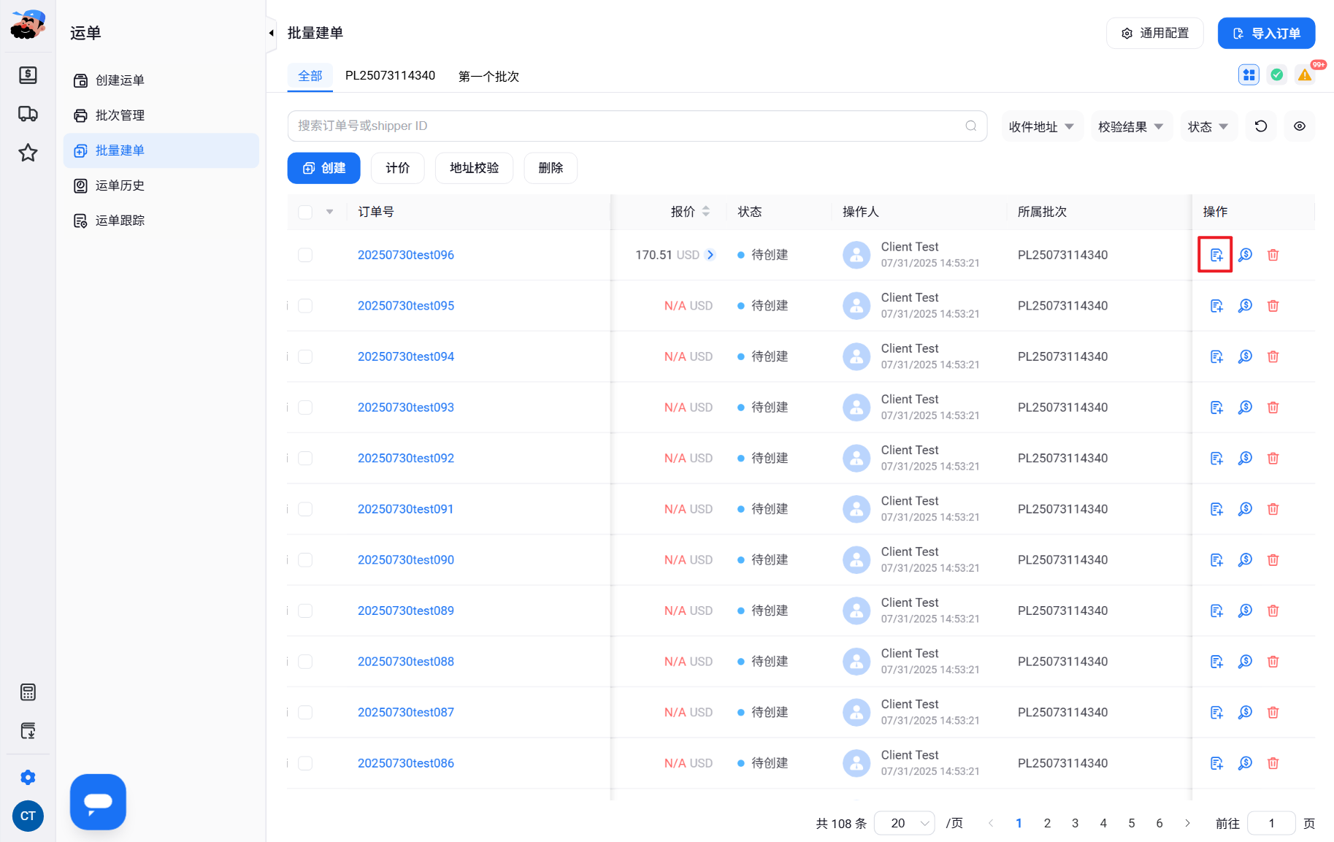1334x842 pixels.
Task: Click the quote price icon for 20250730test096
Action: [x=1245, y=255]
